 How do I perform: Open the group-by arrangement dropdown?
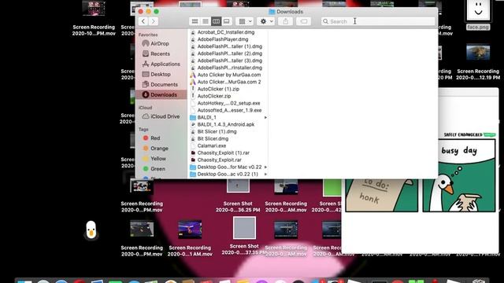(245, 21)
